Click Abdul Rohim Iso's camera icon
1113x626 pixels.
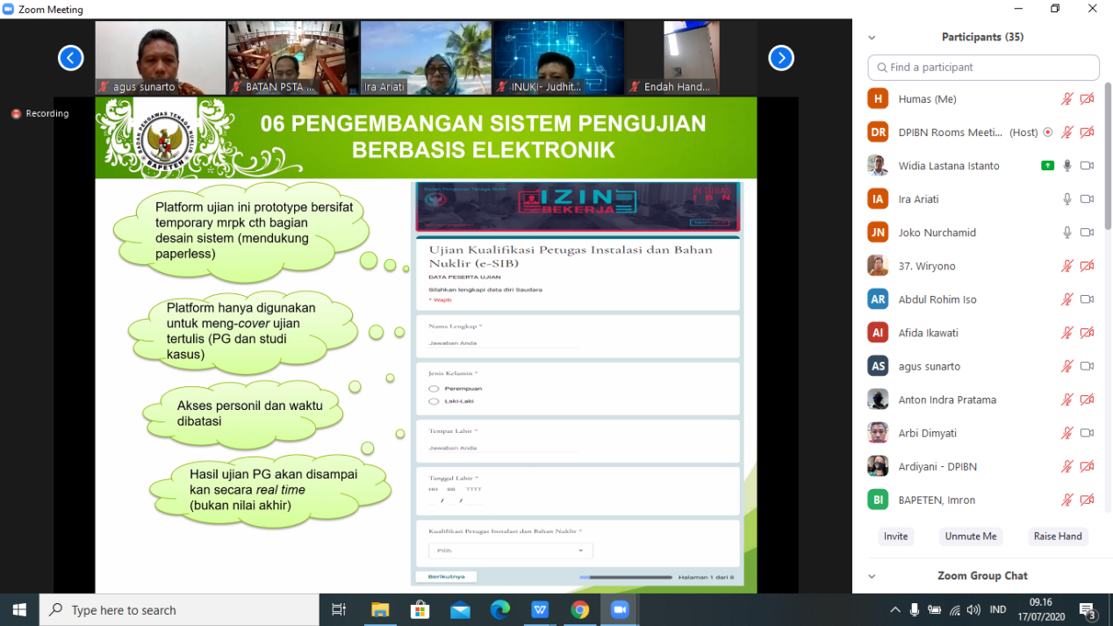point(1087,299)
